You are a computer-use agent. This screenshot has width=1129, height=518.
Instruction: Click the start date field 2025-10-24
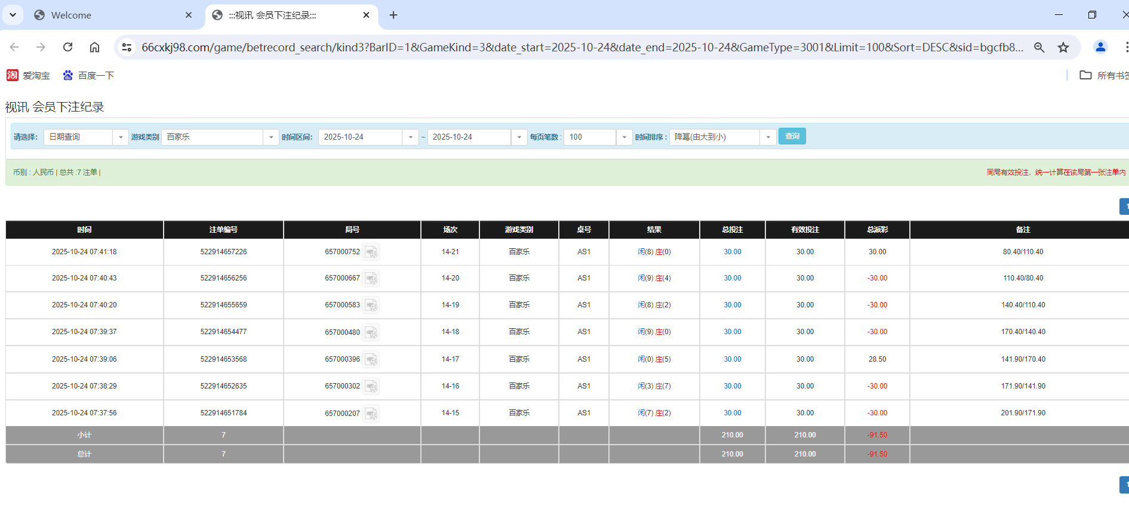361,137
